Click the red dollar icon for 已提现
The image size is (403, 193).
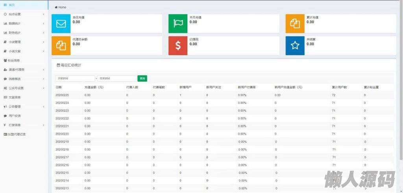pyautogui.click(x=178, y=45)
